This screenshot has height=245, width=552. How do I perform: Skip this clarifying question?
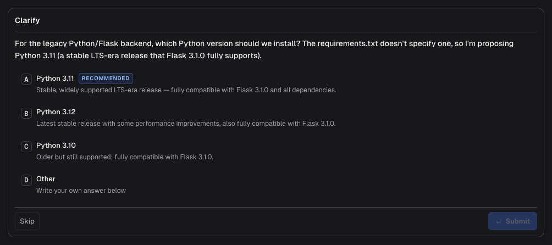click(x=27, y=221)
